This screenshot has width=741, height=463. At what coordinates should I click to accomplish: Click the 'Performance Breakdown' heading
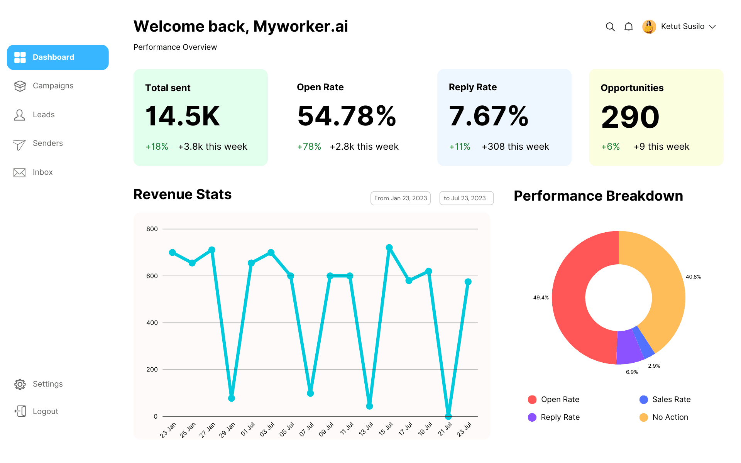599,196
